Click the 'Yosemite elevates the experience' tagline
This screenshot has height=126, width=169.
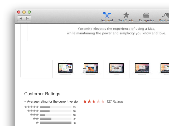117,29
